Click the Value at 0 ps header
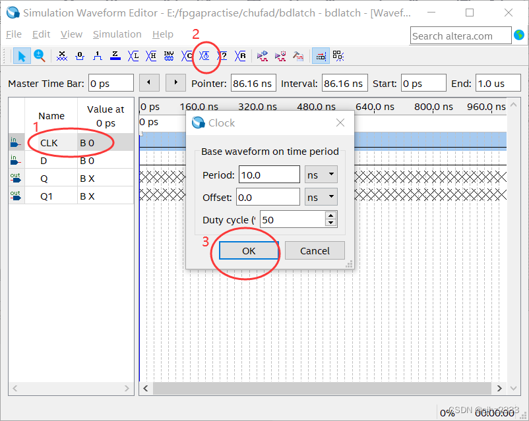The width and height of the screenshot is (529, 421). tap(106, 115)
